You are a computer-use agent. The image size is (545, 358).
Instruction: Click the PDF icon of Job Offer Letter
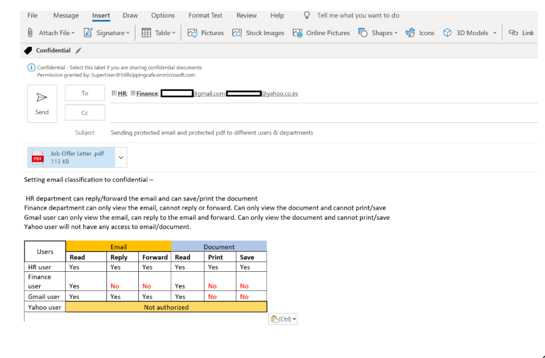click(38, 157)
